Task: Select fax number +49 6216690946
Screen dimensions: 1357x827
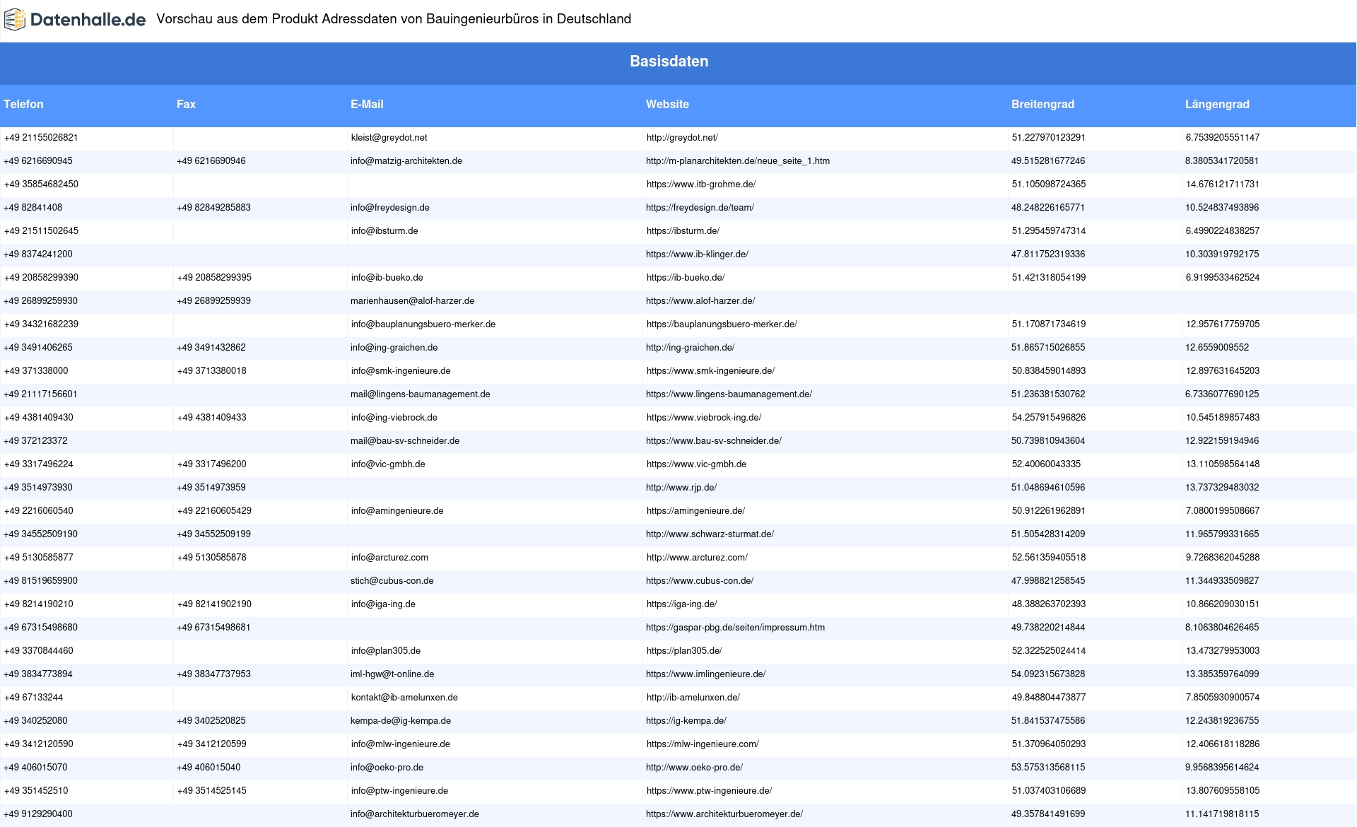Action: 211,161
